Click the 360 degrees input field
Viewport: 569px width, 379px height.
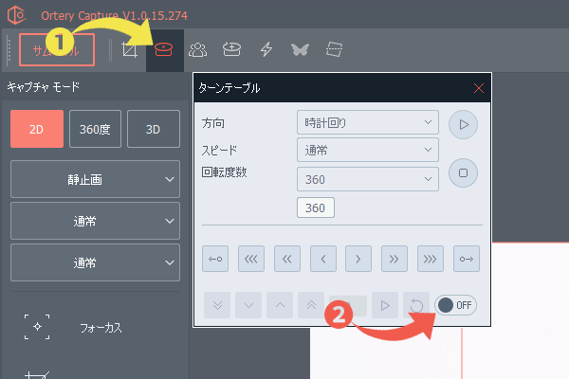pos(315,208)
